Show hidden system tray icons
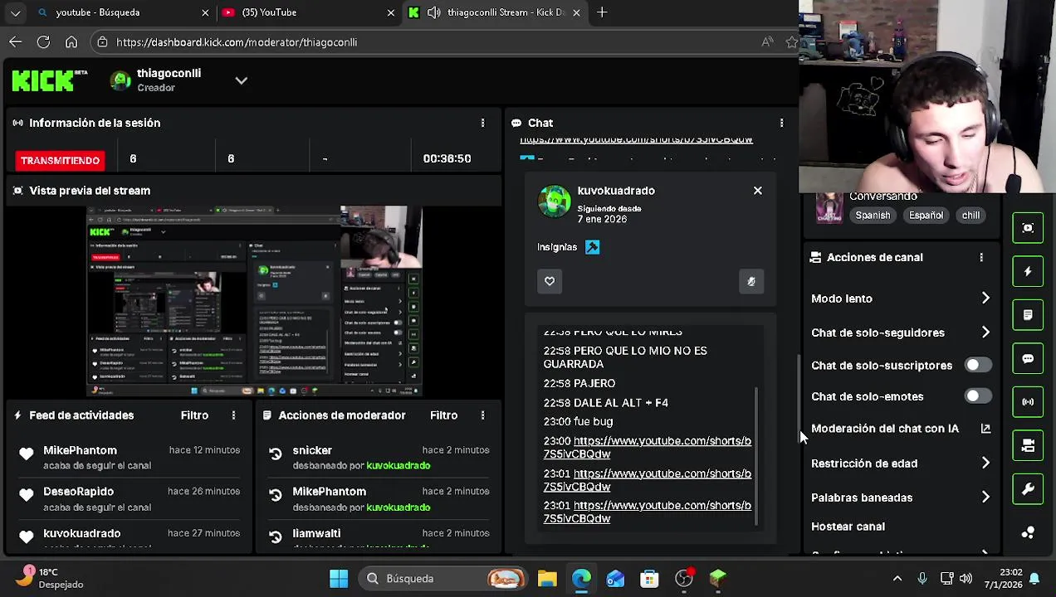The height and width of the screenshot is (597, 1056). coord(897,578)
